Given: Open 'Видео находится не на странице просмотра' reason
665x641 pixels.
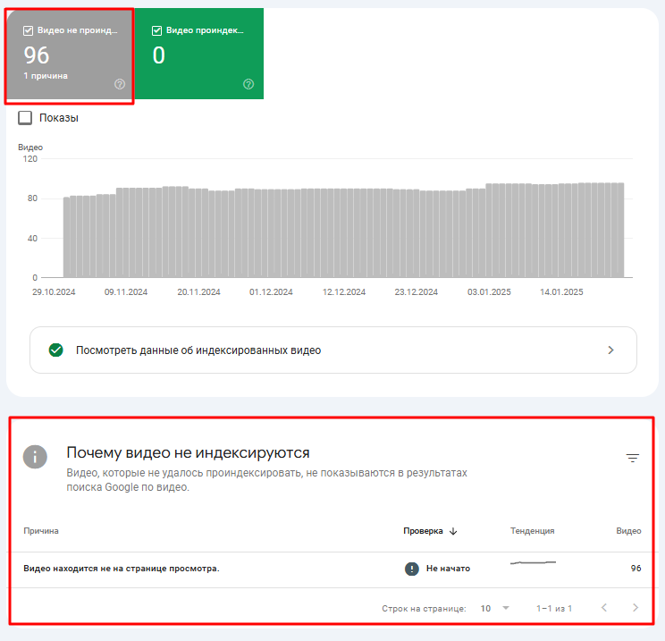Looking at the screenshot, I should [x=121, y=569].
